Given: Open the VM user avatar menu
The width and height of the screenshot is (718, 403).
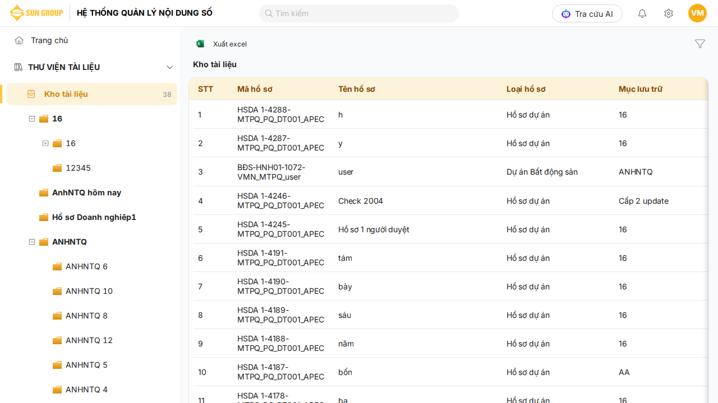Looking at the screenshot, I should pos(697,13).
